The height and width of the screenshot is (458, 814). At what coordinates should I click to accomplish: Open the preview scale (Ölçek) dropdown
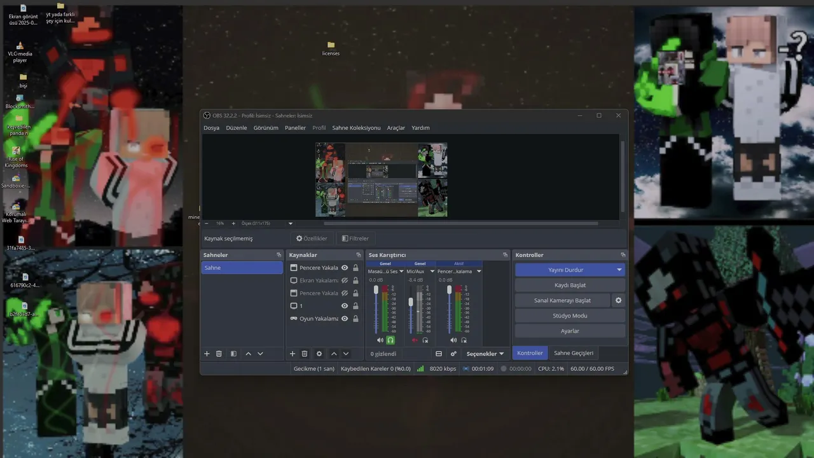[x=291, y=224]
